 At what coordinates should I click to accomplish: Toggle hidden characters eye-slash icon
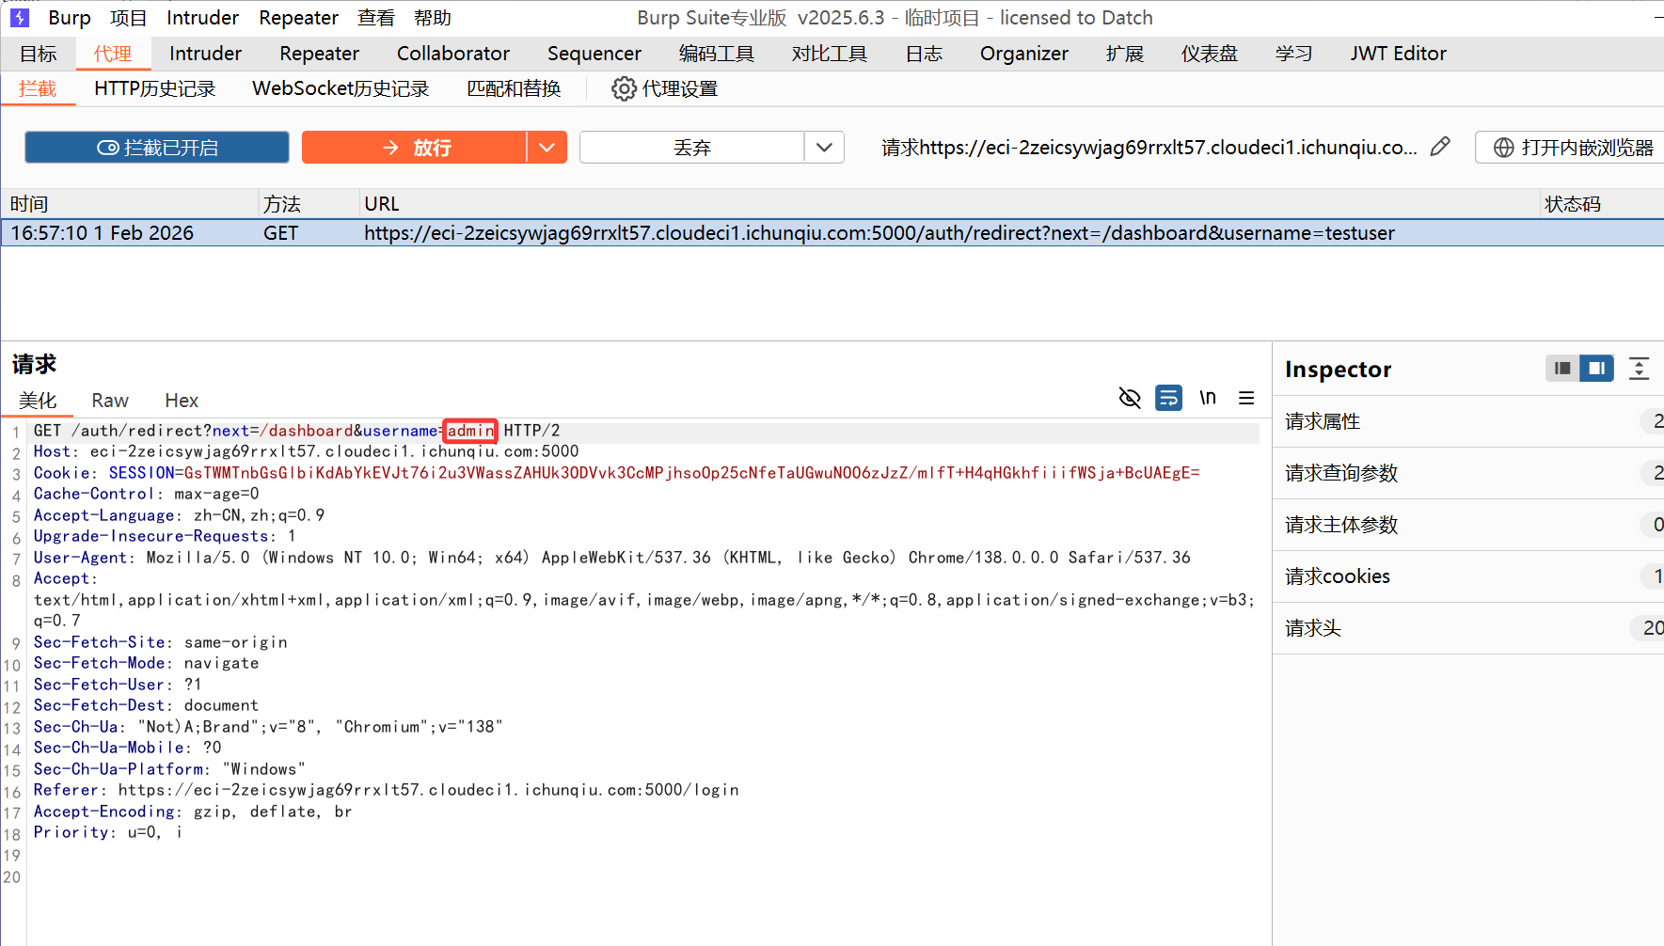point(1130,398)
